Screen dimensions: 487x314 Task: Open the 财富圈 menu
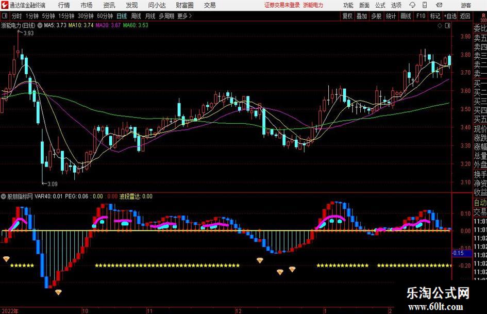(x=185, y=5)
